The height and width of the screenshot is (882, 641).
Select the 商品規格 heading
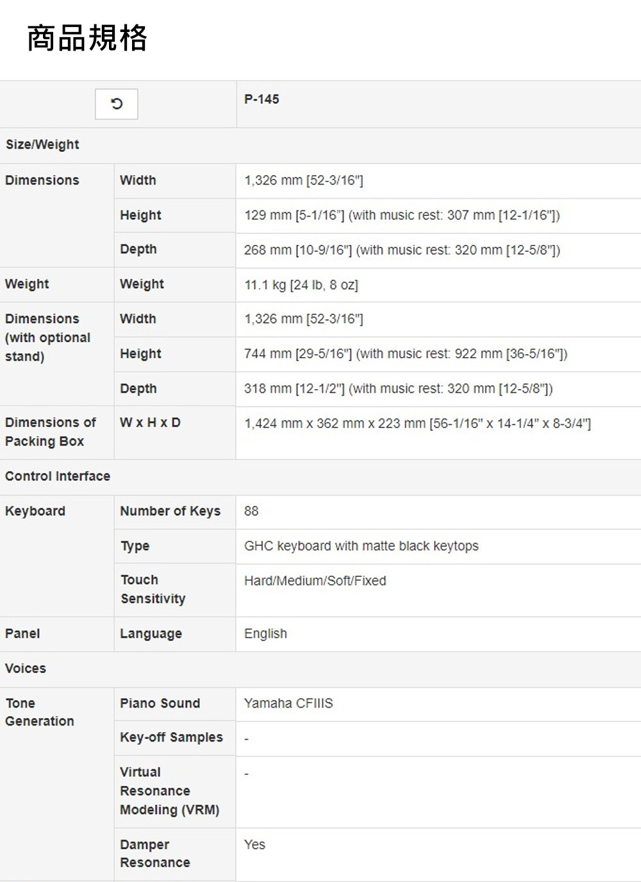tap(87, 38)
